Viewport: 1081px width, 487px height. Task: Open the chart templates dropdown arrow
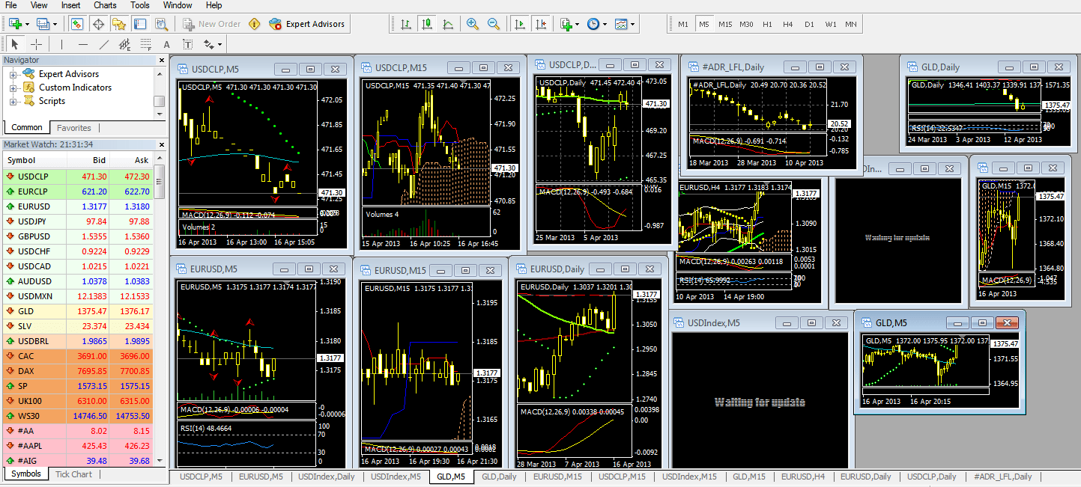633,24
